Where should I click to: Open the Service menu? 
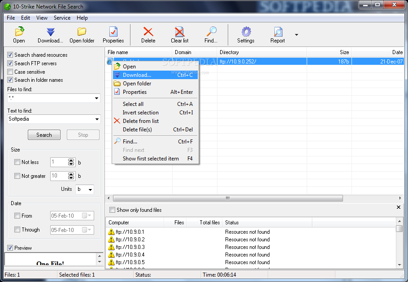(62, 17)
